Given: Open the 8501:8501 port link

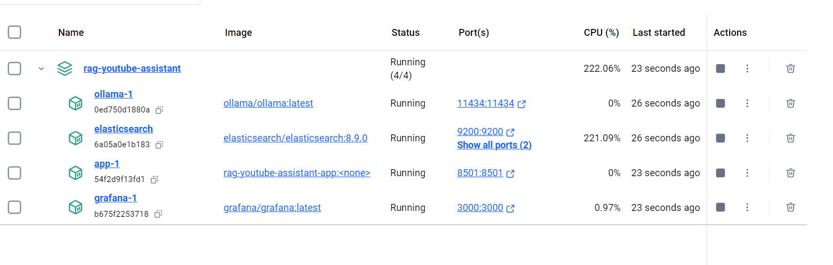Looking at the screenshot, I should click(x=480, y=173).
